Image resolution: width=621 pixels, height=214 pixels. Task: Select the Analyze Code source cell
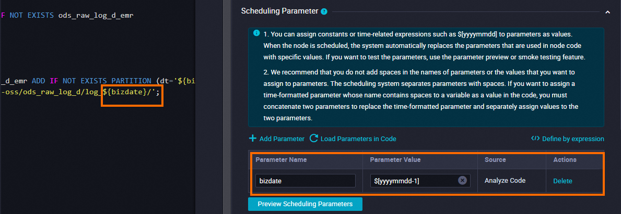click(x=505, y=181)
